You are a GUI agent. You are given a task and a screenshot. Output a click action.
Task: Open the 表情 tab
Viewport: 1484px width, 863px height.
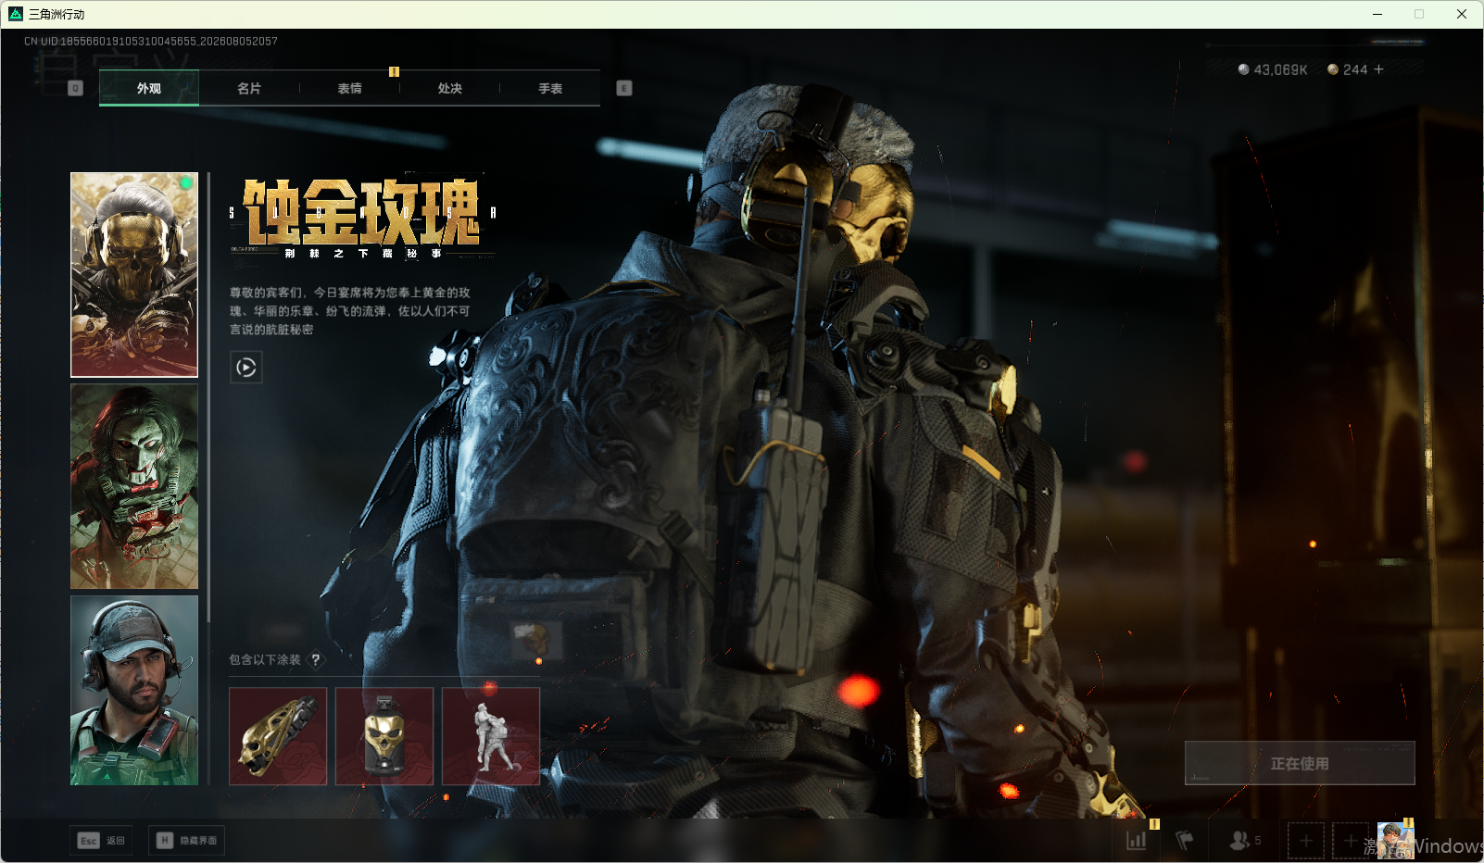[349, 89]
